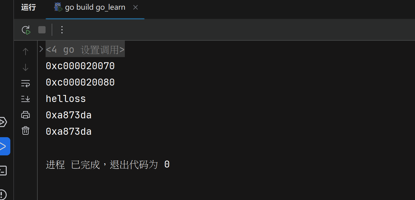Toggle the highlighted Run tool window button
This screenshot has height=200, width=415.
coord(3,146)
